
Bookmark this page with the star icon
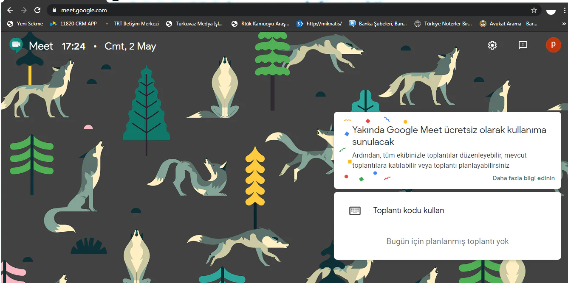534,10
